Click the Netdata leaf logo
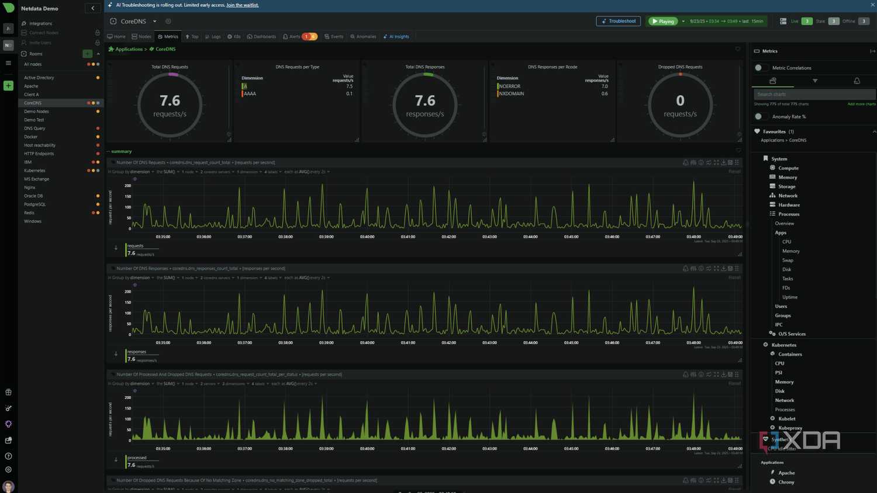This screenshot has width=877, height=493. tap(8, 8)
